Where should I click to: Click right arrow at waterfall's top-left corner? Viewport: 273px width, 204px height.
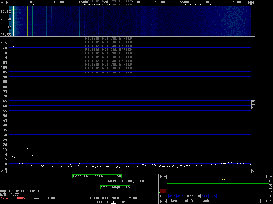pyautogui.click(x=2, y=2)
